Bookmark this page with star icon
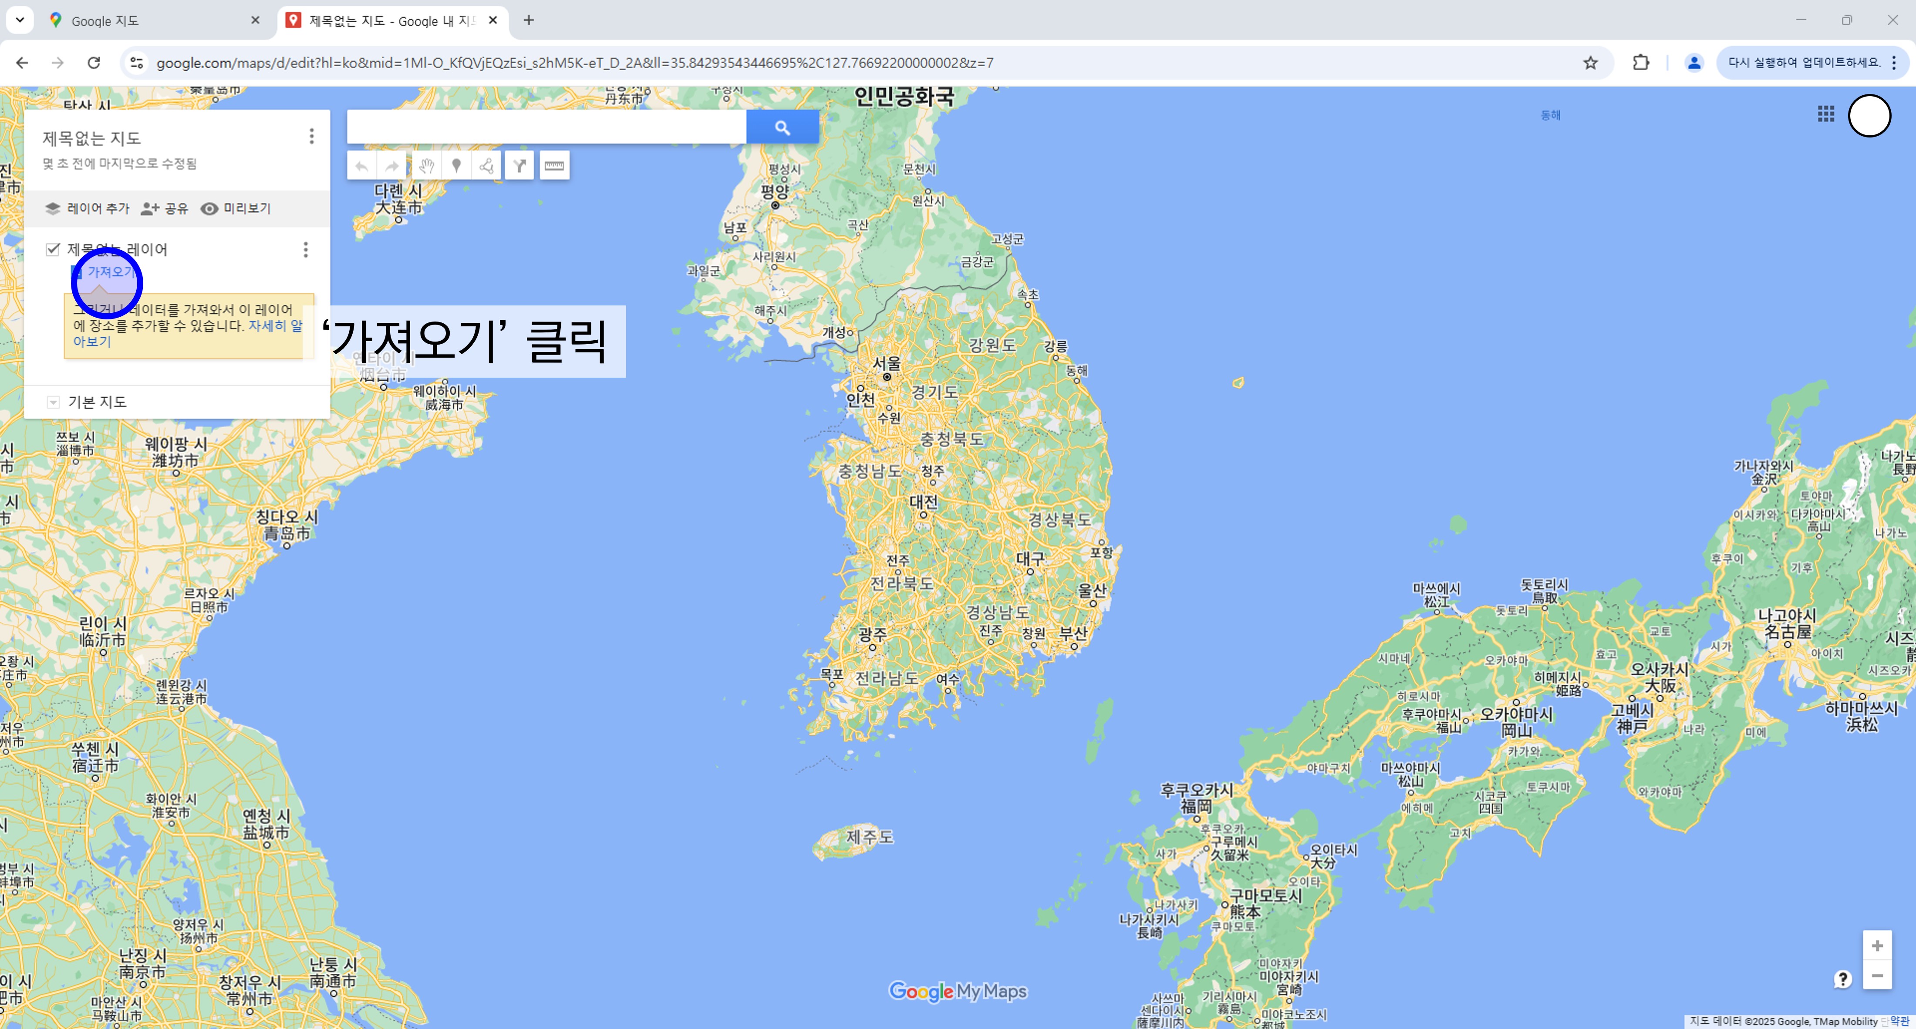Image resolution: width=1916 pixels, height=1029 pixels. (1590, 63)
